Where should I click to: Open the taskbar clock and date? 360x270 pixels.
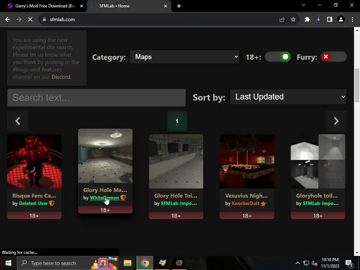click(330, 263)
